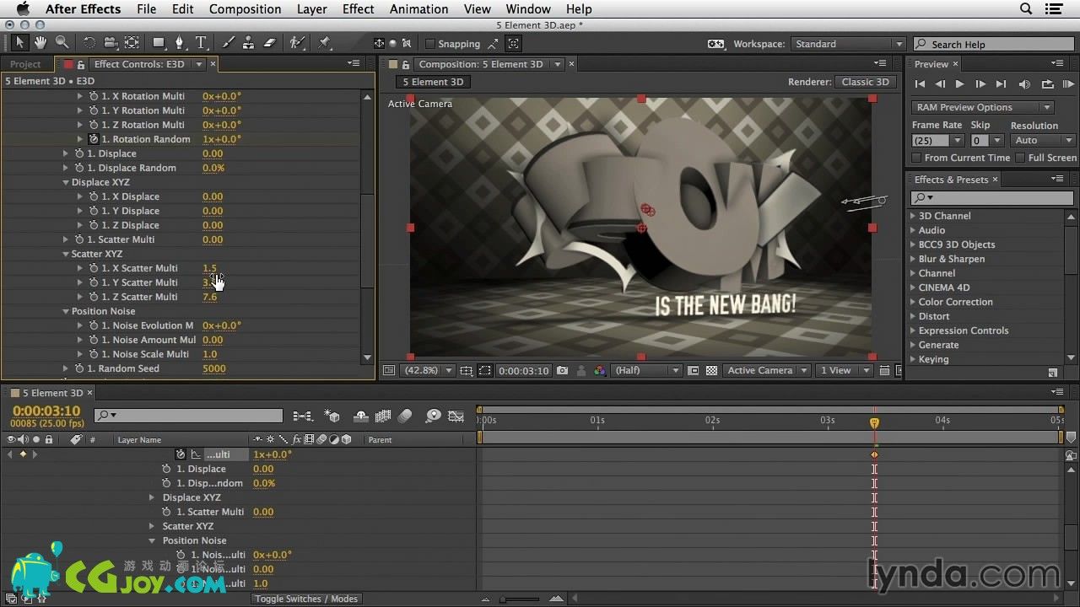
Task: Select the Unified Camera tool
Action: point(111,43)
